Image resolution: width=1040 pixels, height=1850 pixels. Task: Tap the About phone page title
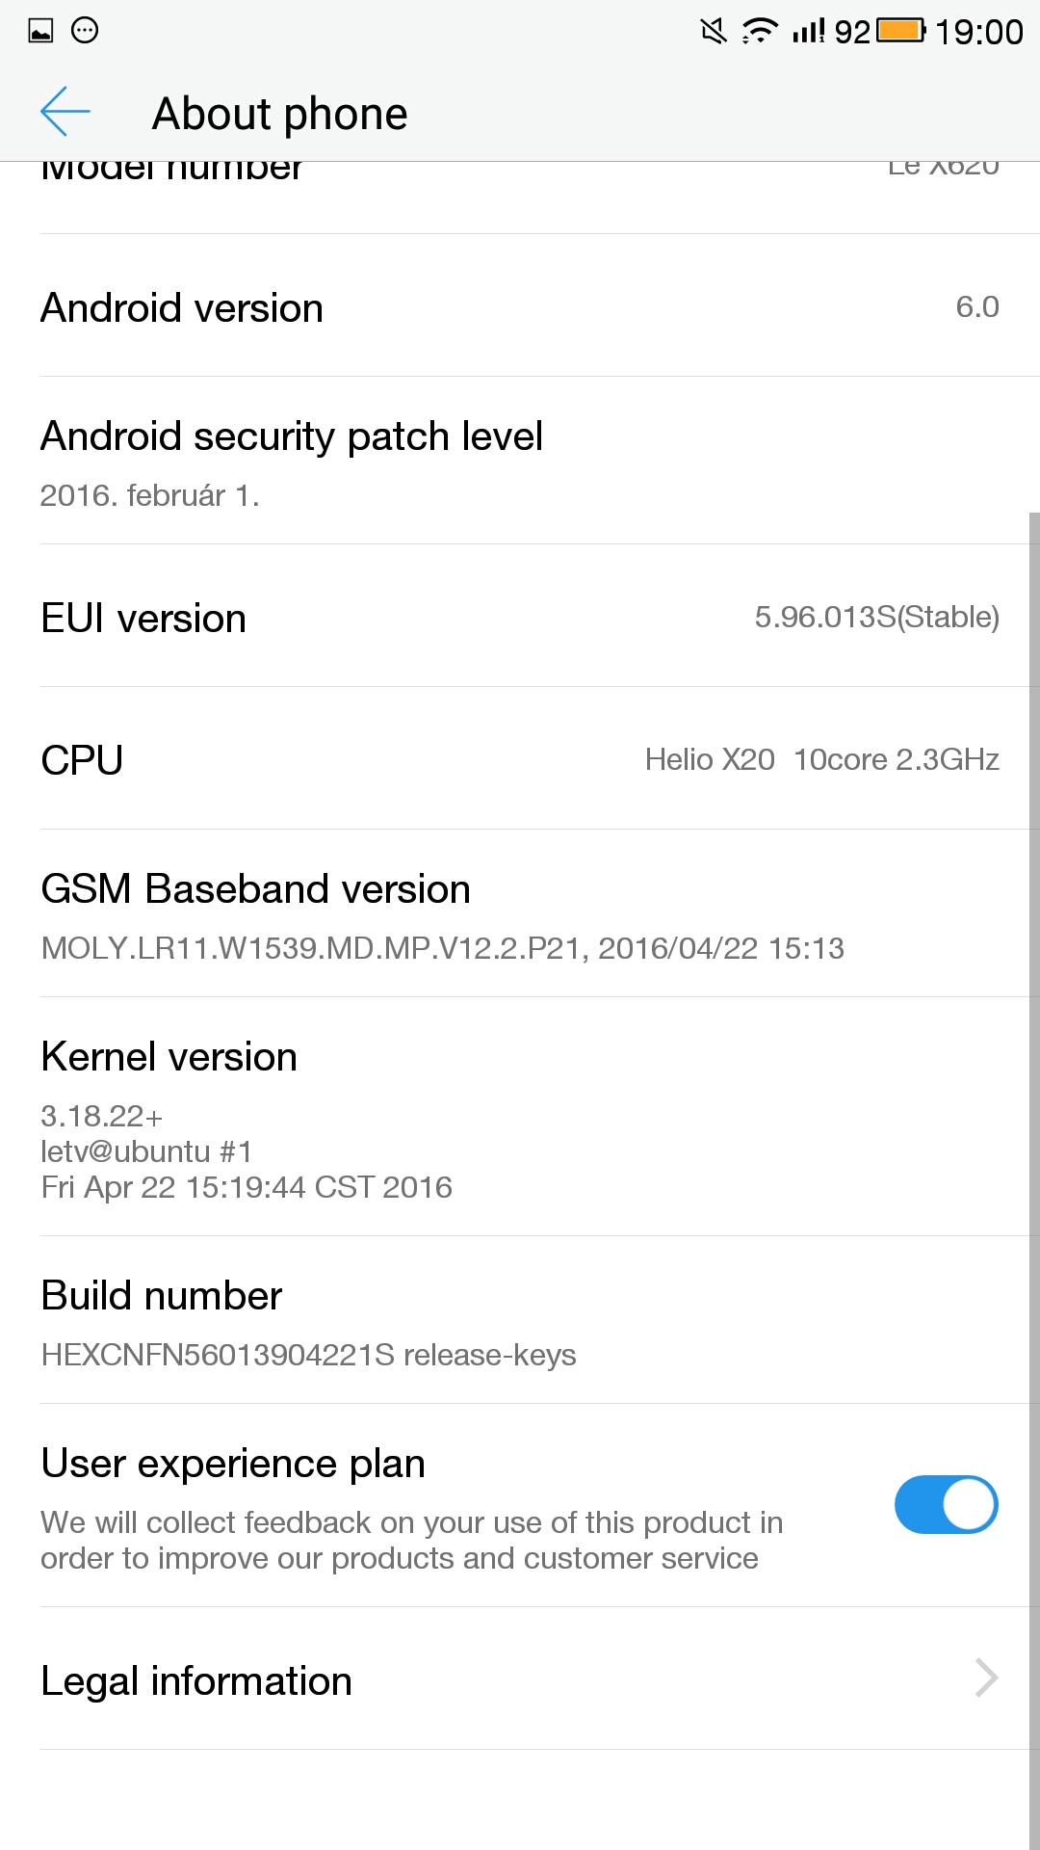(279, 114)
